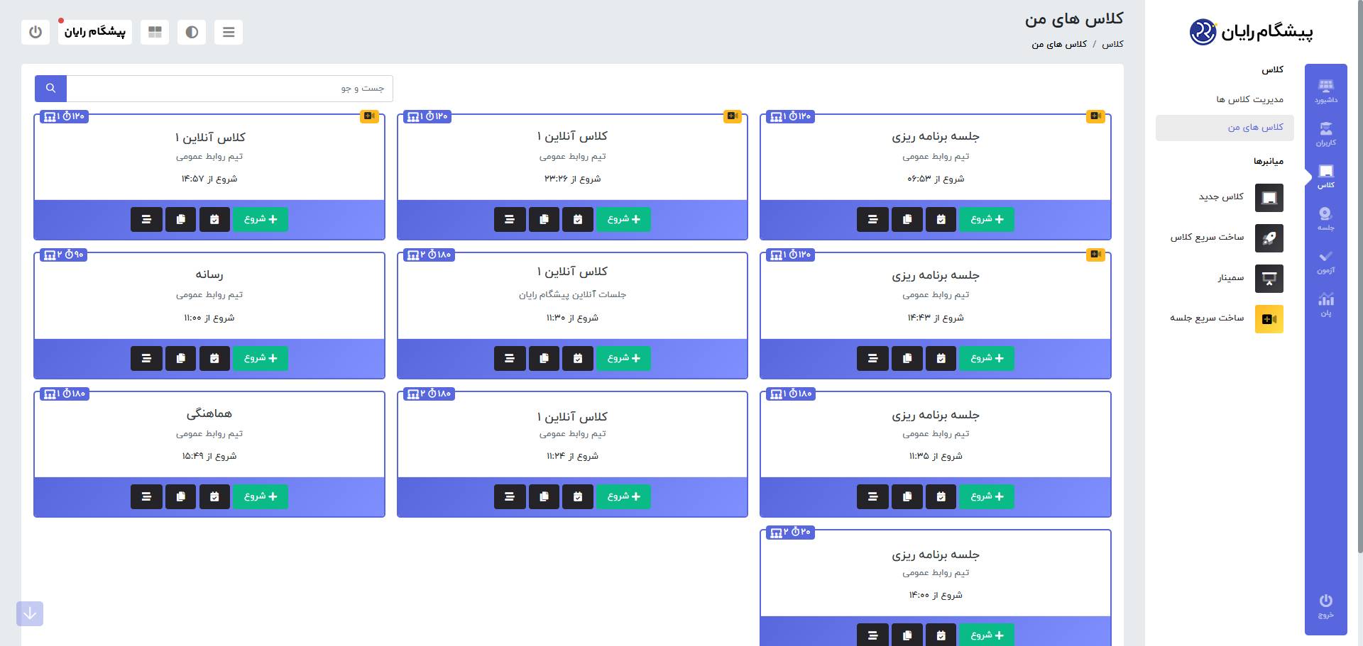Toggle dark mode contrast icon in header
The width and height of the screenshot is (1363, 646).
[x=192, y=32]
